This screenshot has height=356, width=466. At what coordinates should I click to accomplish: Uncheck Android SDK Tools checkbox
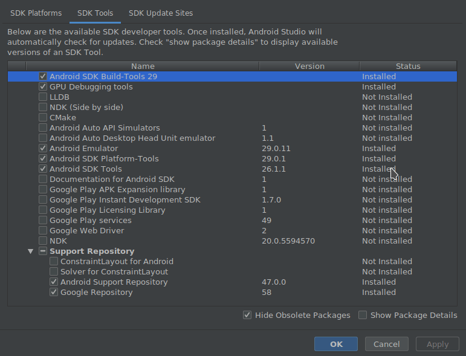click(x=43, y=169)
